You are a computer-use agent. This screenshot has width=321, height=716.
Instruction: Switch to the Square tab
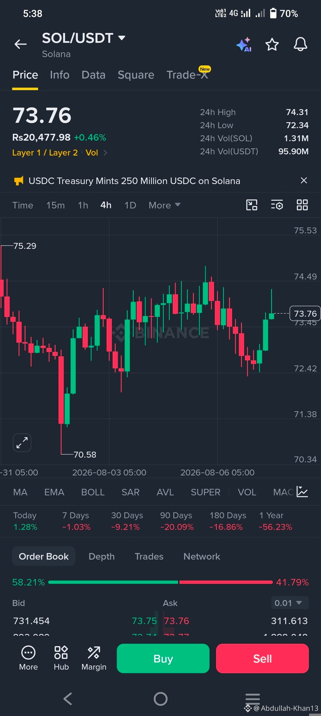click(x=136, y=75)
